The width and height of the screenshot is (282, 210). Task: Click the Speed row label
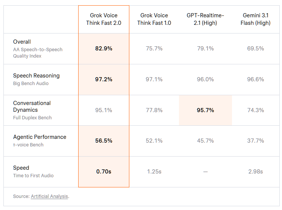point(21,168)
